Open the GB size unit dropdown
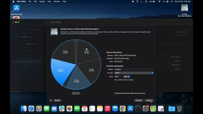The width and height of the screenshot is (203, 114). 127,77
